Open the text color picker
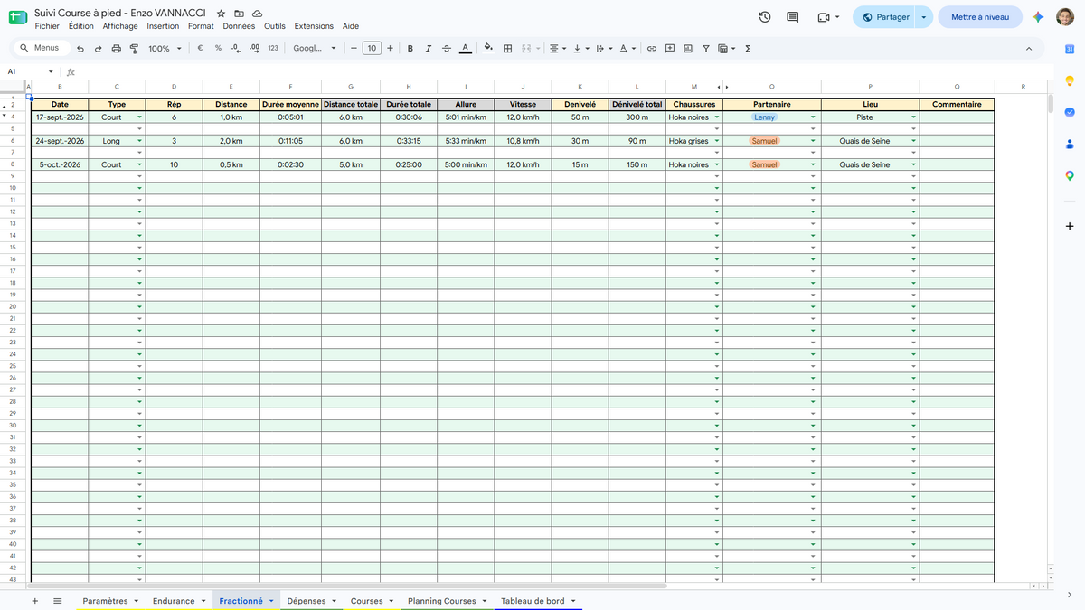The image size is (1085, 610). click(465, 49)
